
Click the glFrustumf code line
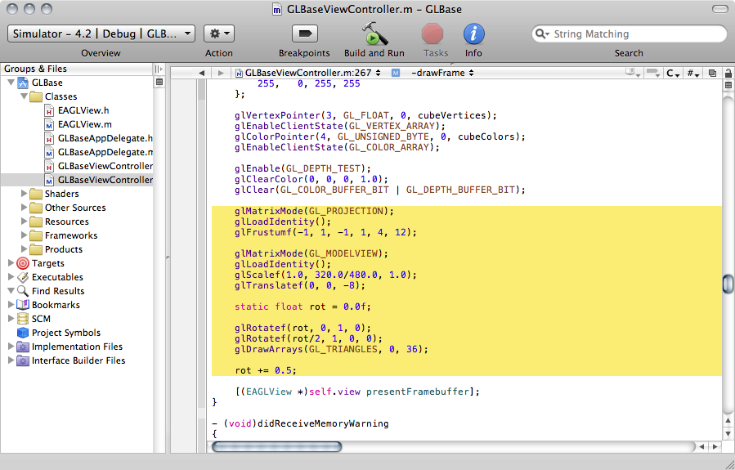(x=325, y=232)
